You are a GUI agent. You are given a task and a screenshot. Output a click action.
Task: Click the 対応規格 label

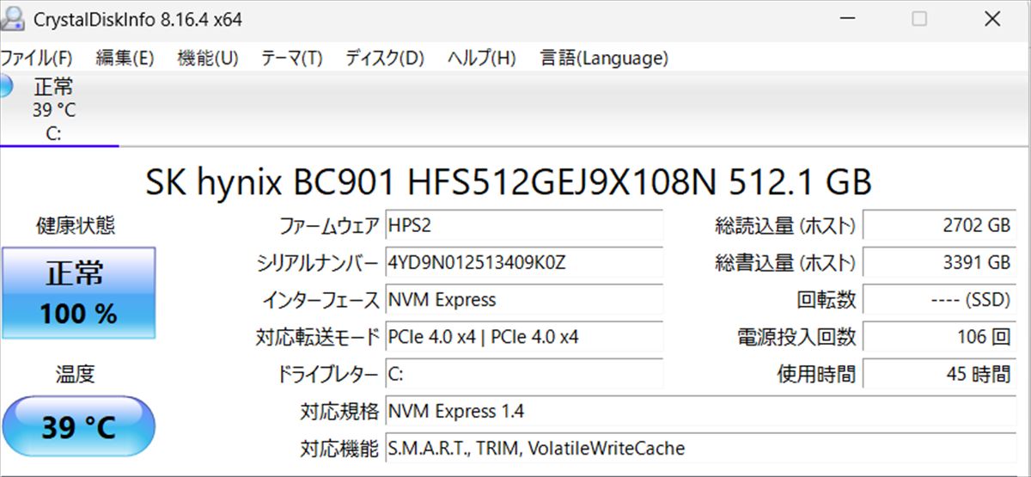click(x=339, y=411)
